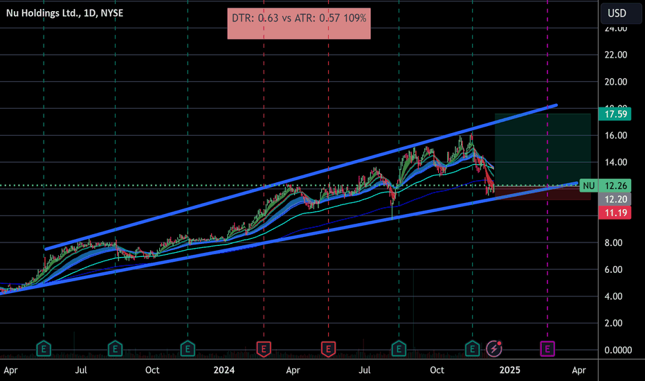
Task: Click the 2024 label on the time axis
Action: tap(224, 370)
